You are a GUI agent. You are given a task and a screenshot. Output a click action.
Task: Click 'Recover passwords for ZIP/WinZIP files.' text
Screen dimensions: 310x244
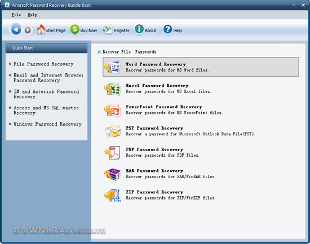click(x=171, y=198)
